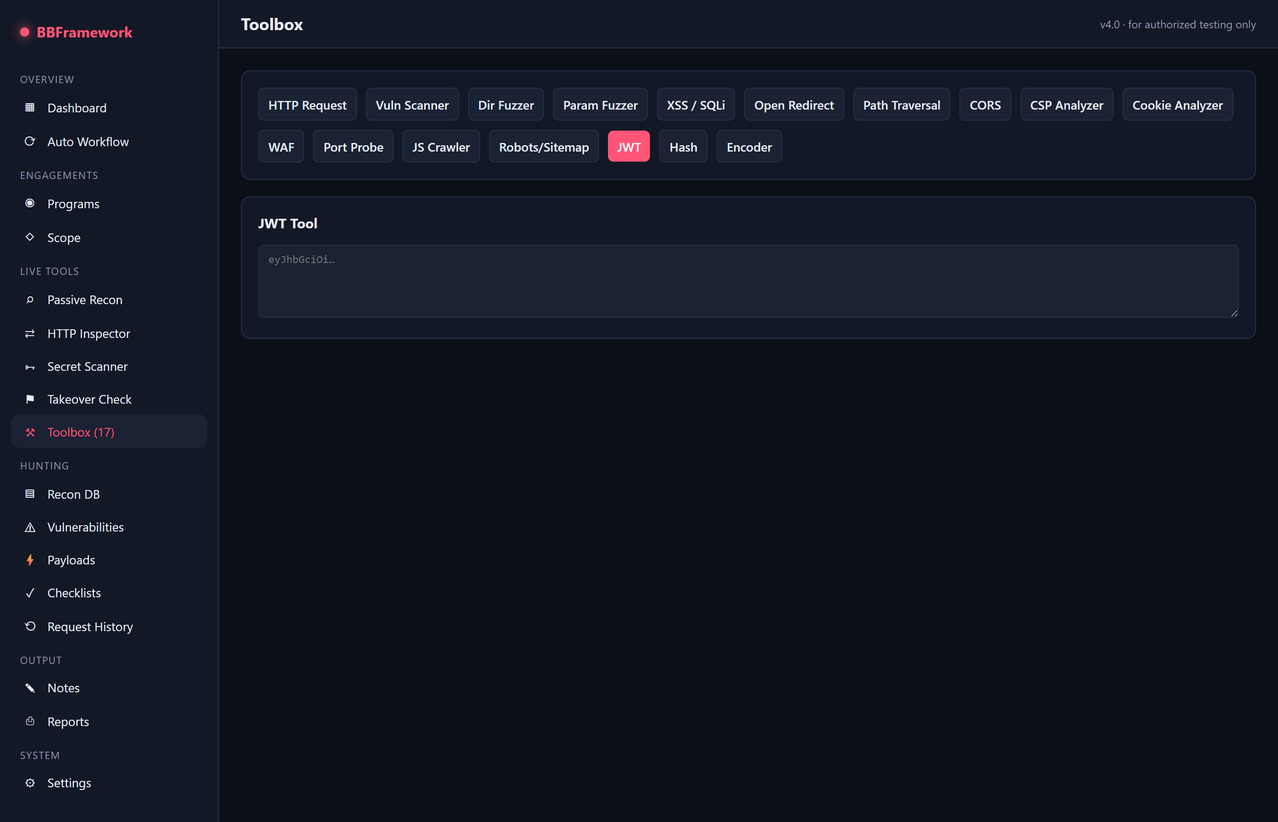1278x822 pixels.
Task: Go to Dashboard in sidebar
Action: [109, 108]
